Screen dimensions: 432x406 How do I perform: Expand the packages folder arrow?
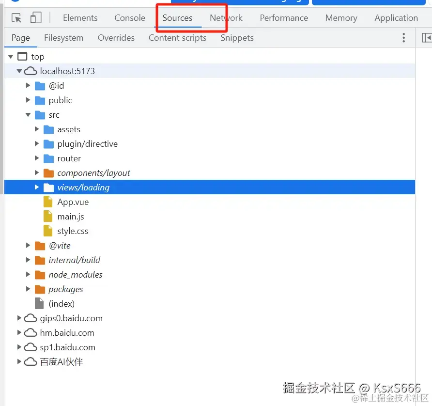[28, 289]
